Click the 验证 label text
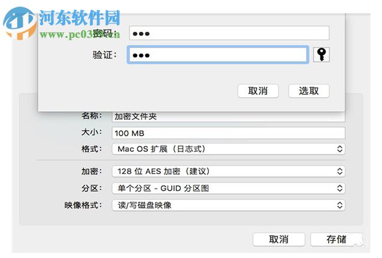Viewport: 382px width, 258px height. click(105, 55)
